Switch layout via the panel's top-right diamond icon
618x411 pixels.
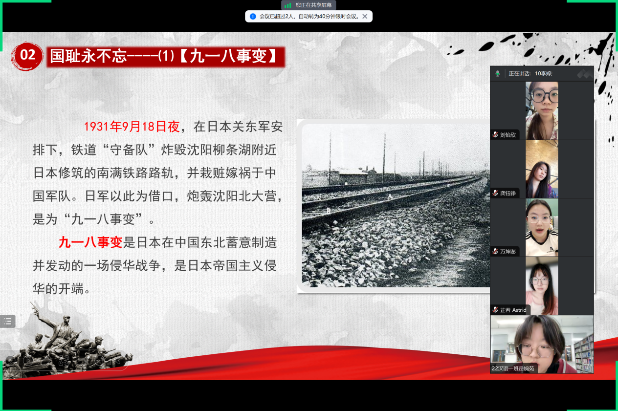point(585,73)
